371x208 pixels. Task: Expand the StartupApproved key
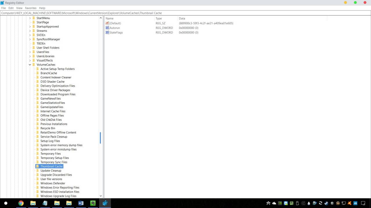(30, 27)
